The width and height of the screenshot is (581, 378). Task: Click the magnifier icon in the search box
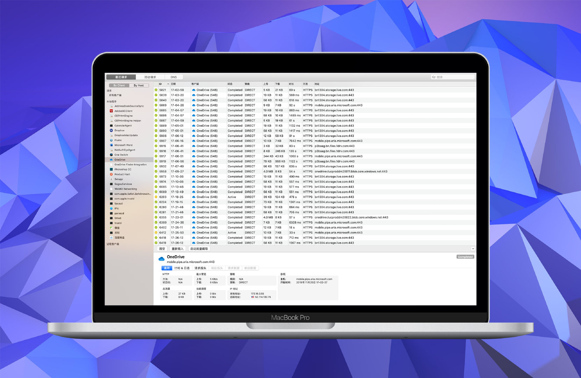coord(434,77)
